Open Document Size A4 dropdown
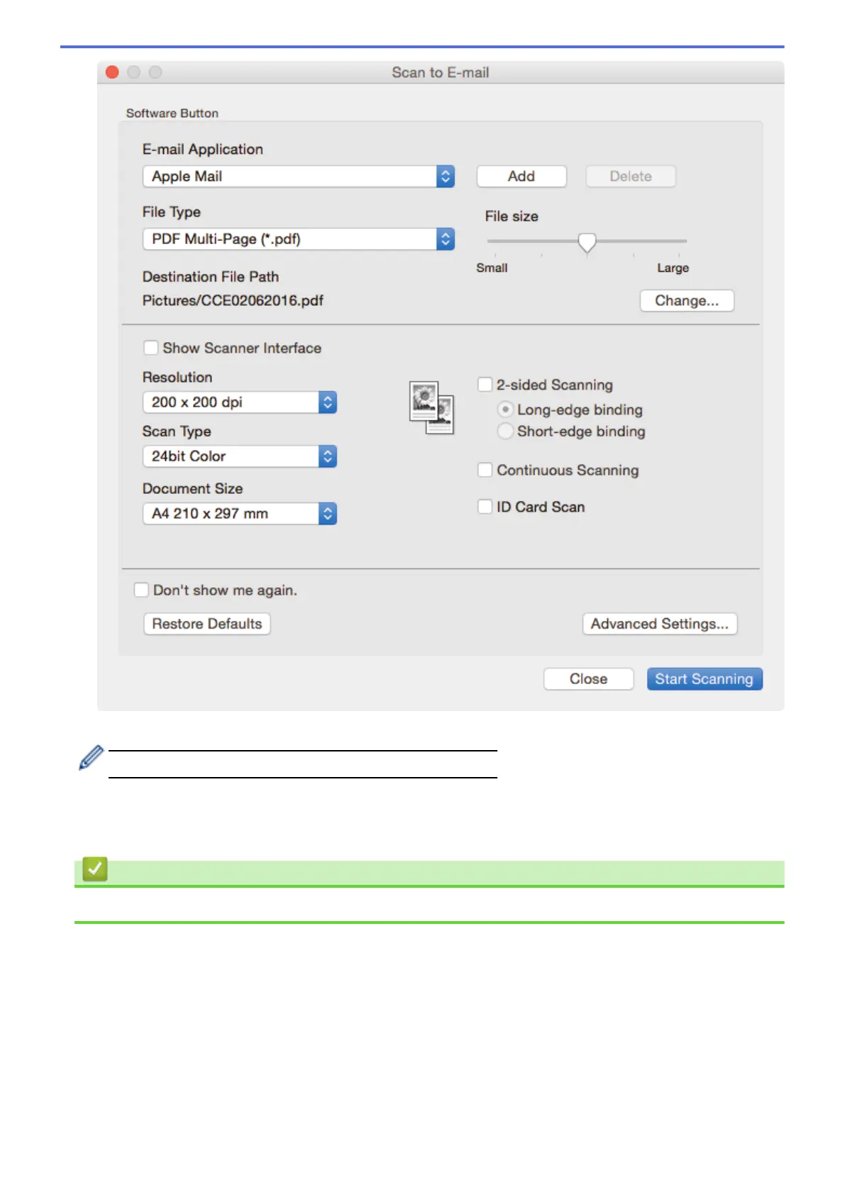Image resolution: width=845 pixels, height=1195 pixels. coord(240,514)
